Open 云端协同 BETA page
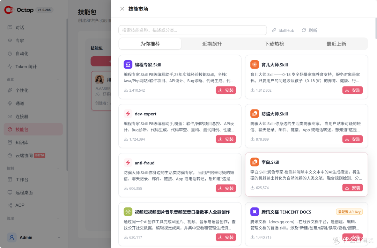This screenshot has width=377, height=248. click(x=33, y=155)
